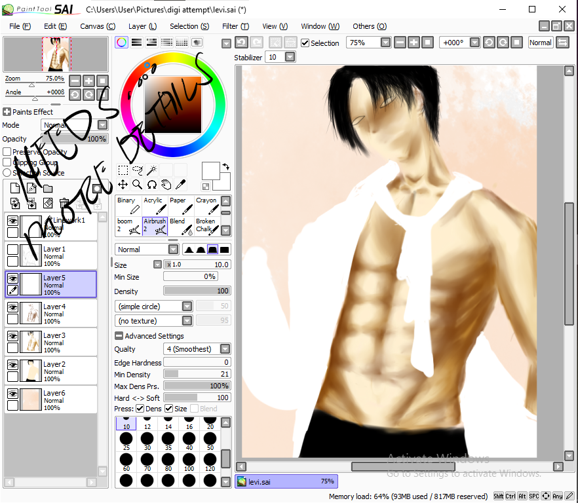Choose the Binary pen brush
The image size is (578, 503).
point(128,206)
